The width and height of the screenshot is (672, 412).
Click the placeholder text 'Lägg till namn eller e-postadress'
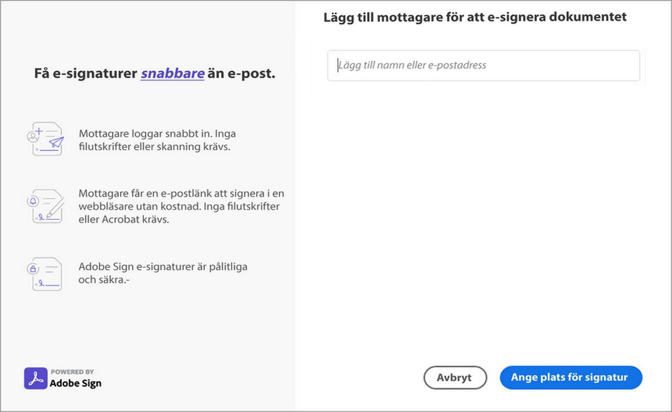coord(412,65)
